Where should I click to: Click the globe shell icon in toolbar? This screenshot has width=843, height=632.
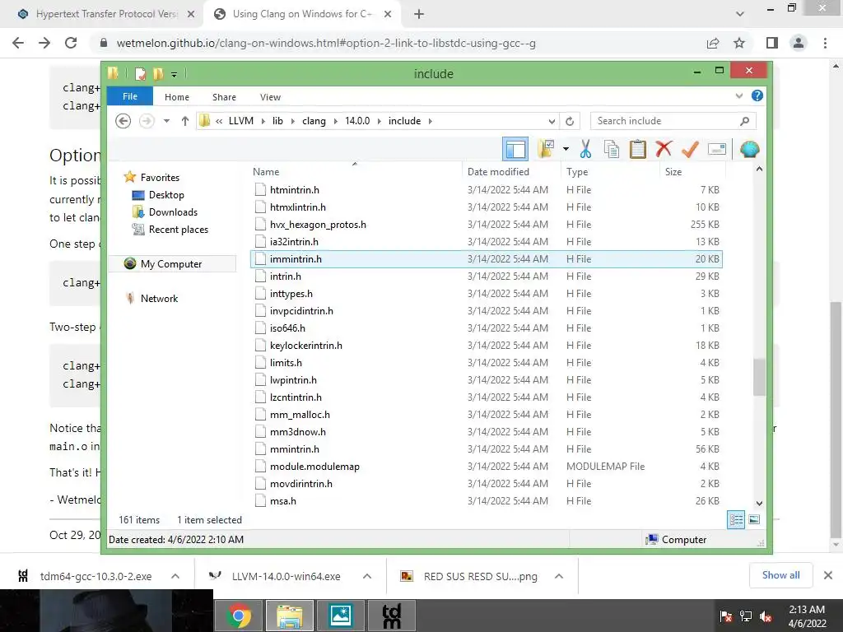(x=749, y=149)
